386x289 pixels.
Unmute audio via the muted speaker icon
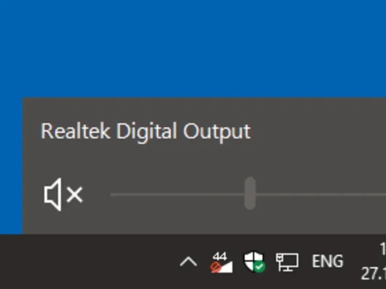[54, 195]
